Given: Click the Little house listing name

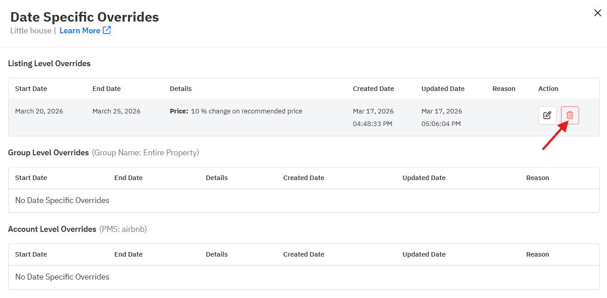Looking at the screenshot, I should 31,31.
